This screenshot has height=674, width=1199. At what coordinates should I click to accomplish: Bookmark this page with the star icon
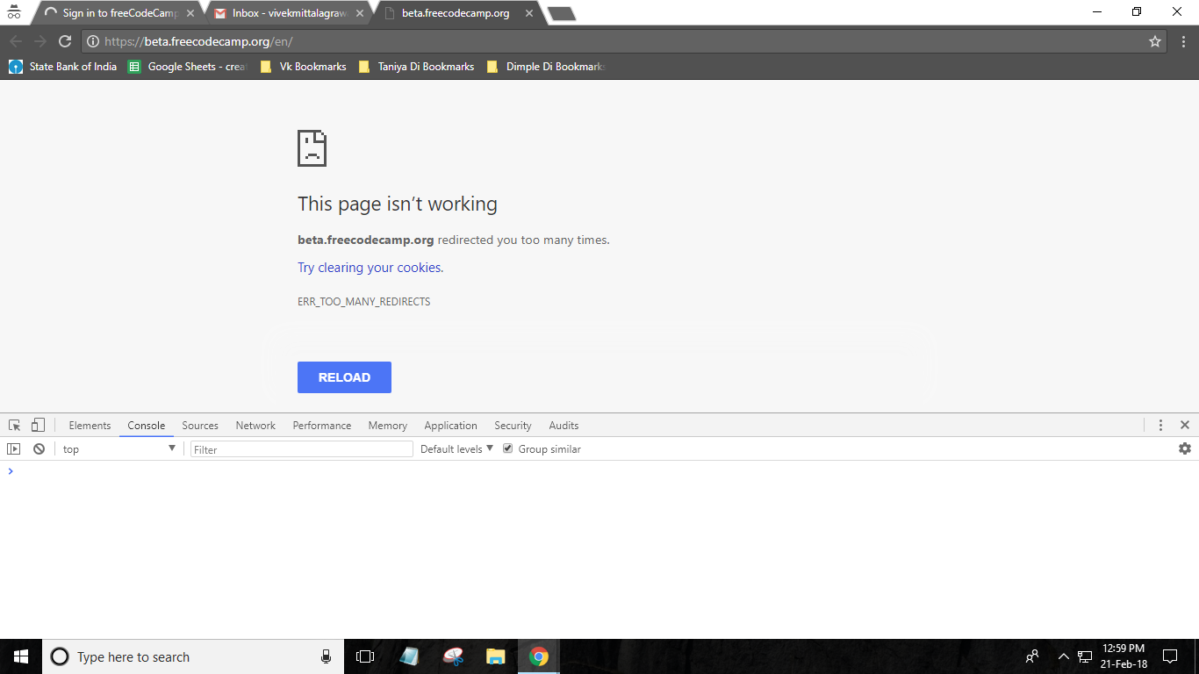(x=1155, y=41)
